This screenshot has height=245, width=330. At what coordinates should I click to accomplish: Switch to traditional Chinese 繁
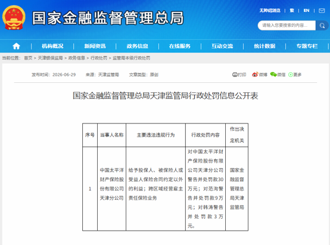tap(292, 11)
